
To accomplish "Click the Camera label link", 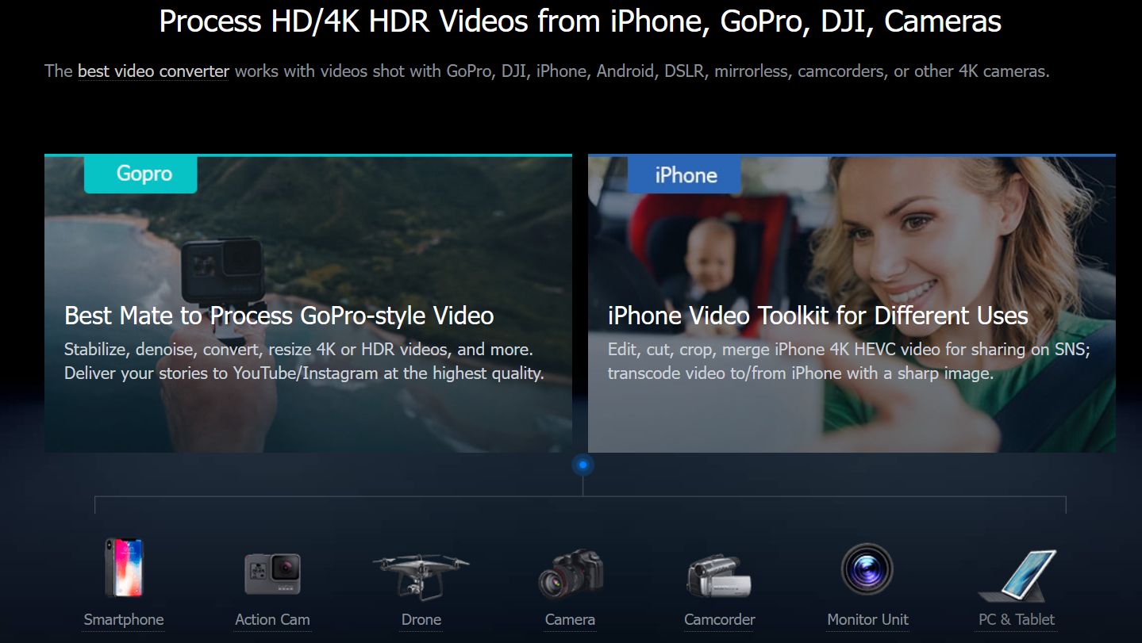I will [x=570, y=620].
